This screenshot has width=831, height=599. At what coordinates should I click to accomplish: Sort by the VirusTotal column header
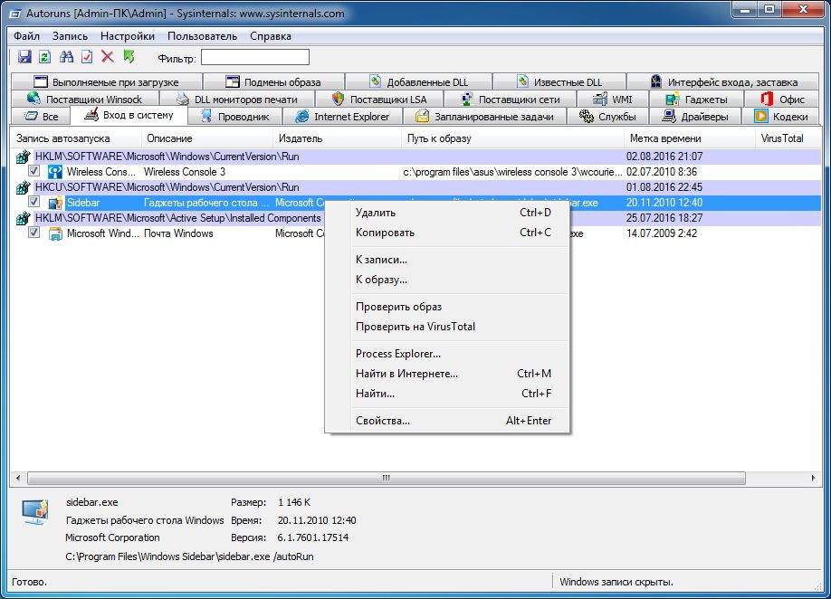[788, 138]
